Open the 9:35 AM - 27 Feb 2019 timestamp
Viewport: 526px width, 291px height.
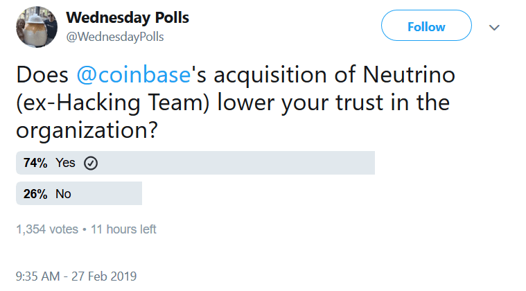(x=76, y=276)
